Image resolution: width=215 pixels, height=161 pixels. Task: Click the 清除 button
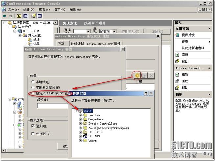point(157,32)
